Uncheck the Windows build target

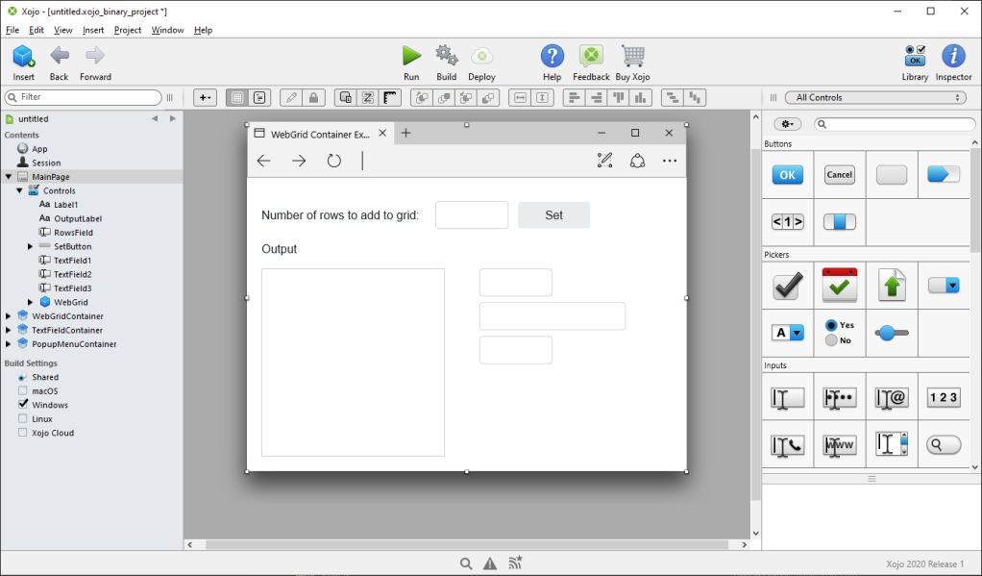[25, 405]
